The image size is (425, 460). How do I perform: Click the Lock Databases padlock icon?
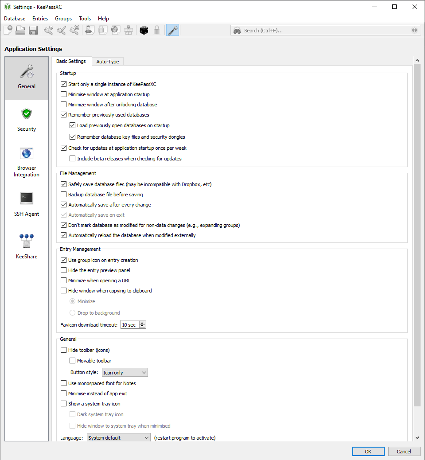pos(157,30)
